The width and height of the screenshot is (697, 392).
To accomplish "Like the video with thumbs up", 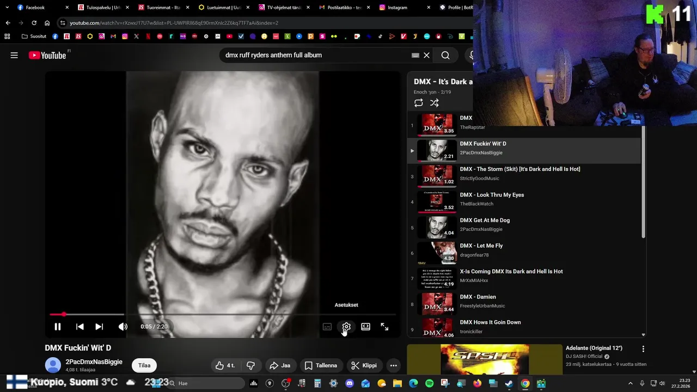I will (225, 365).
